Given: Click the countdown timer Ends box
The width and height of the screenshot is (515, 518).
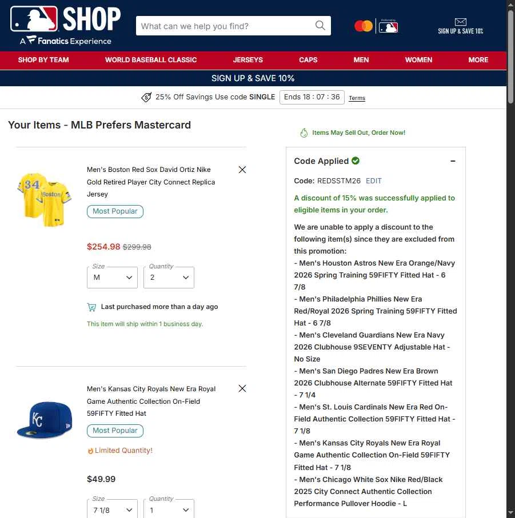Looking at the screenshot, I should [x=312, y=97].
